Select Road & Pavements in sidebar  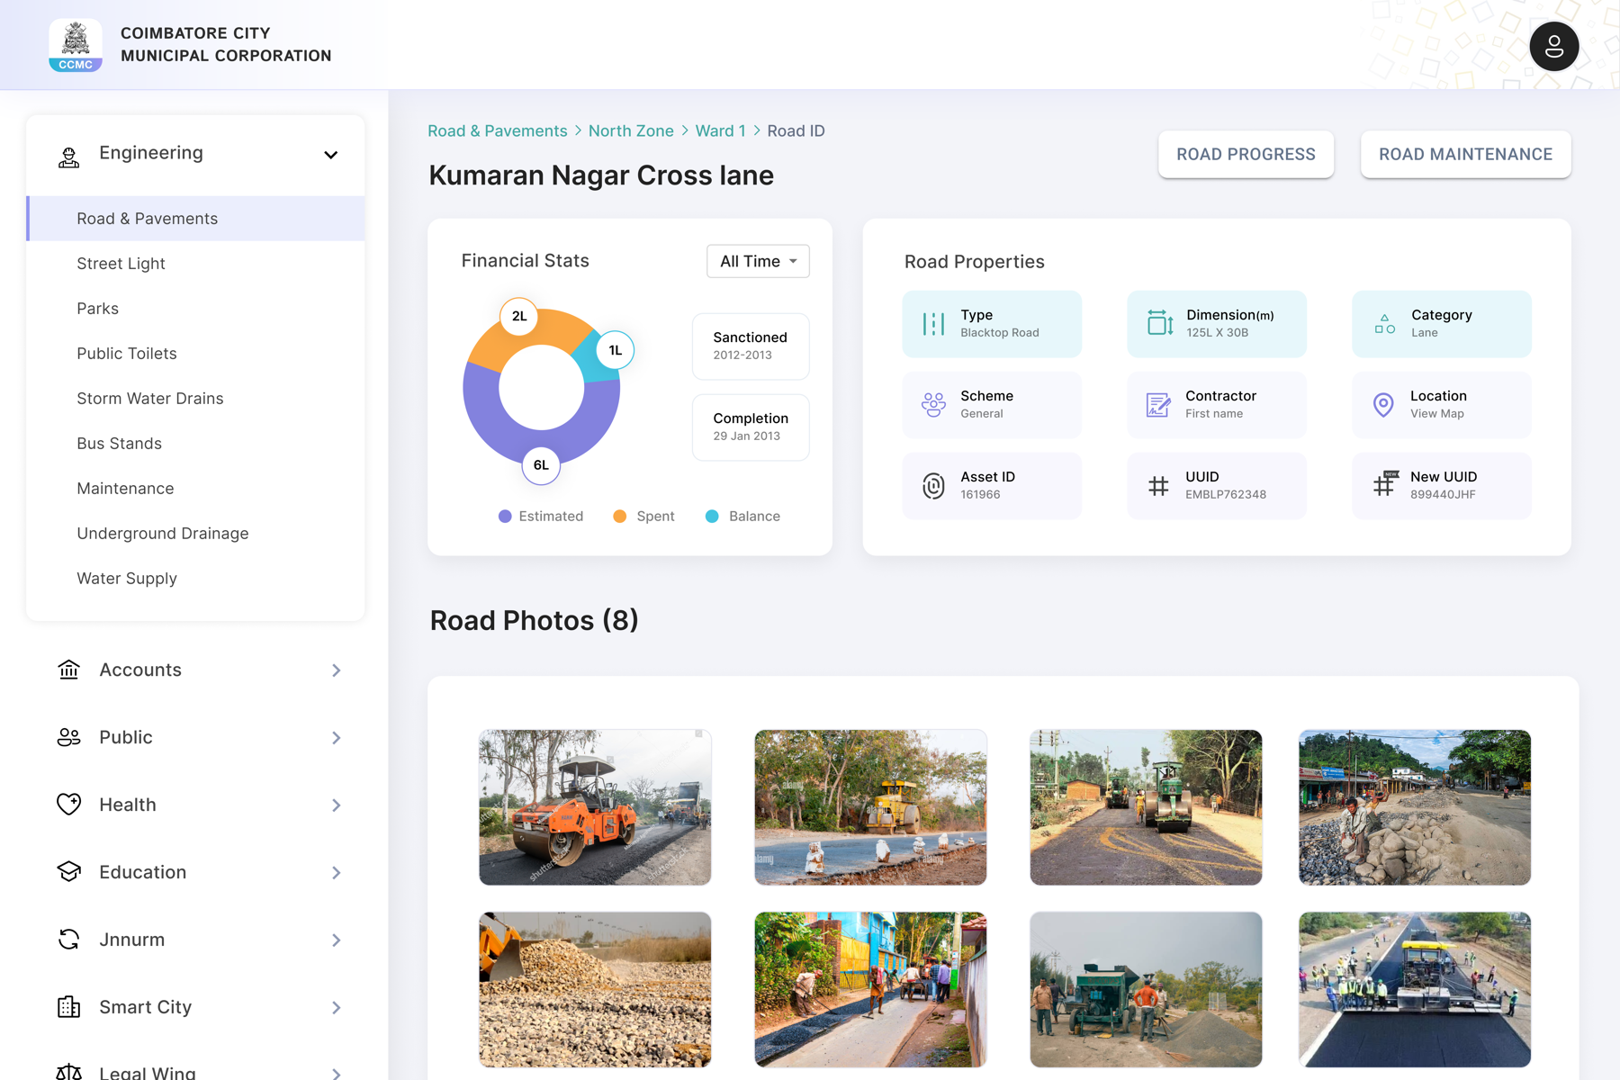(196, 219)
